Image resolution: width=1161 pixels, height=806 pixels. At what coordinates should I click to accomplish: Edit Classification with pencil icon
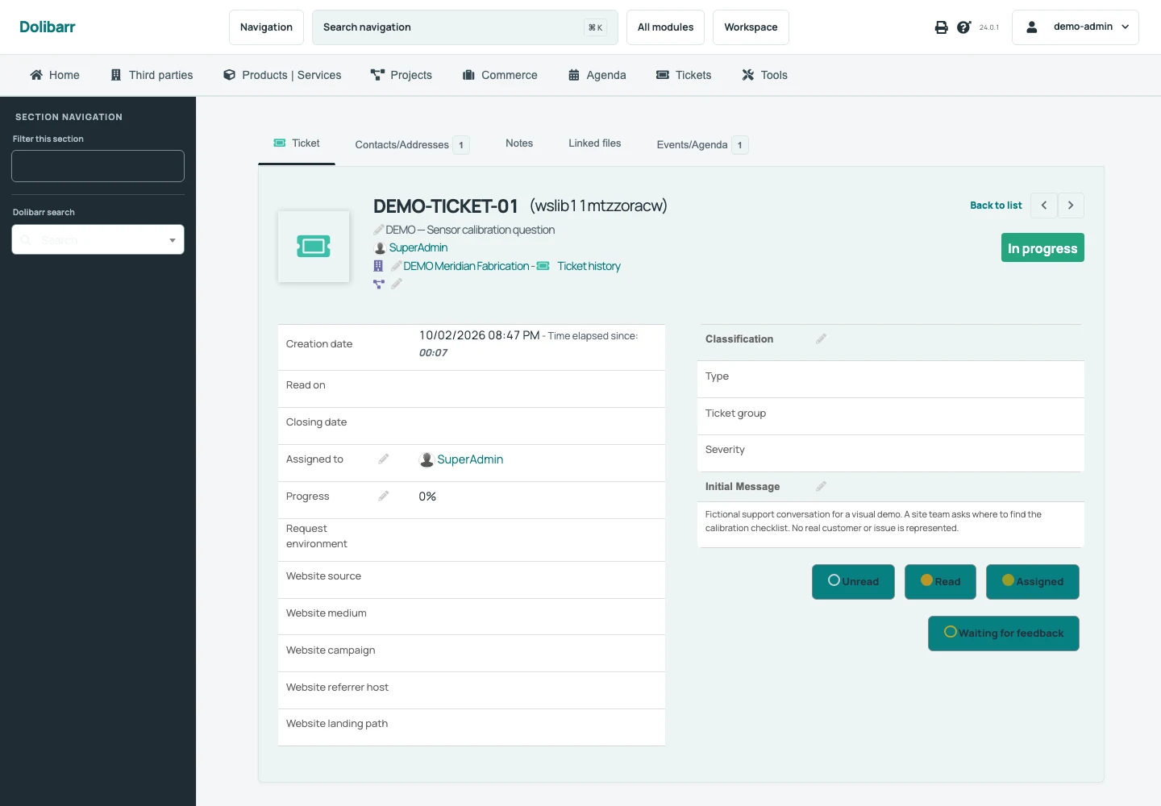[821, 339]
